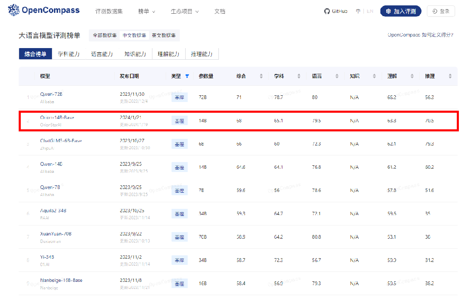Switch to the 理解能力 tab

click(169, 54)
